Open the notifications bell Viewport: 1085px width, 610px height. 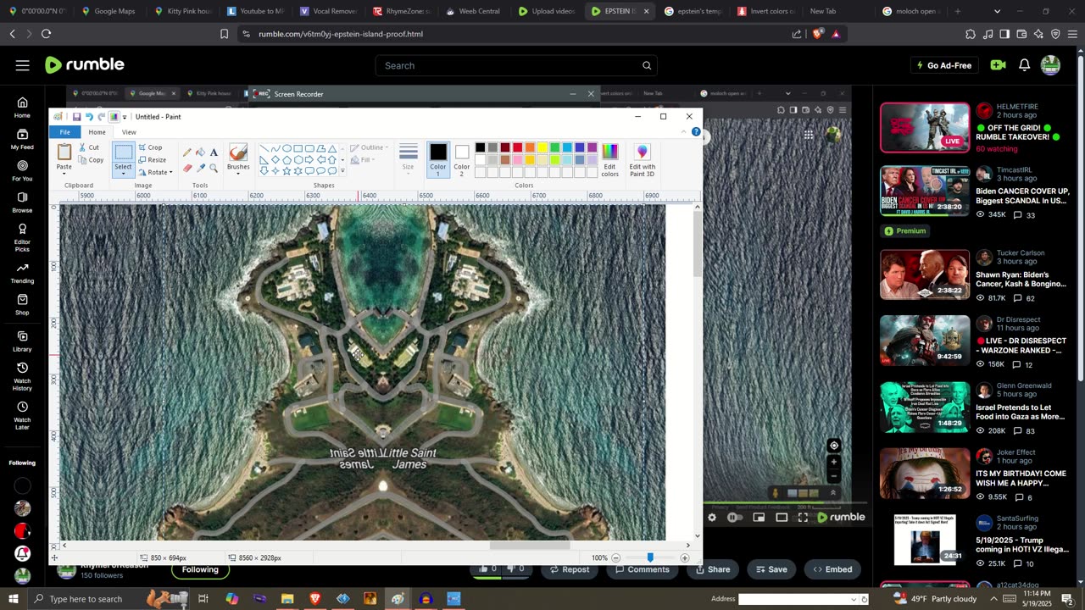[1024, 65]
